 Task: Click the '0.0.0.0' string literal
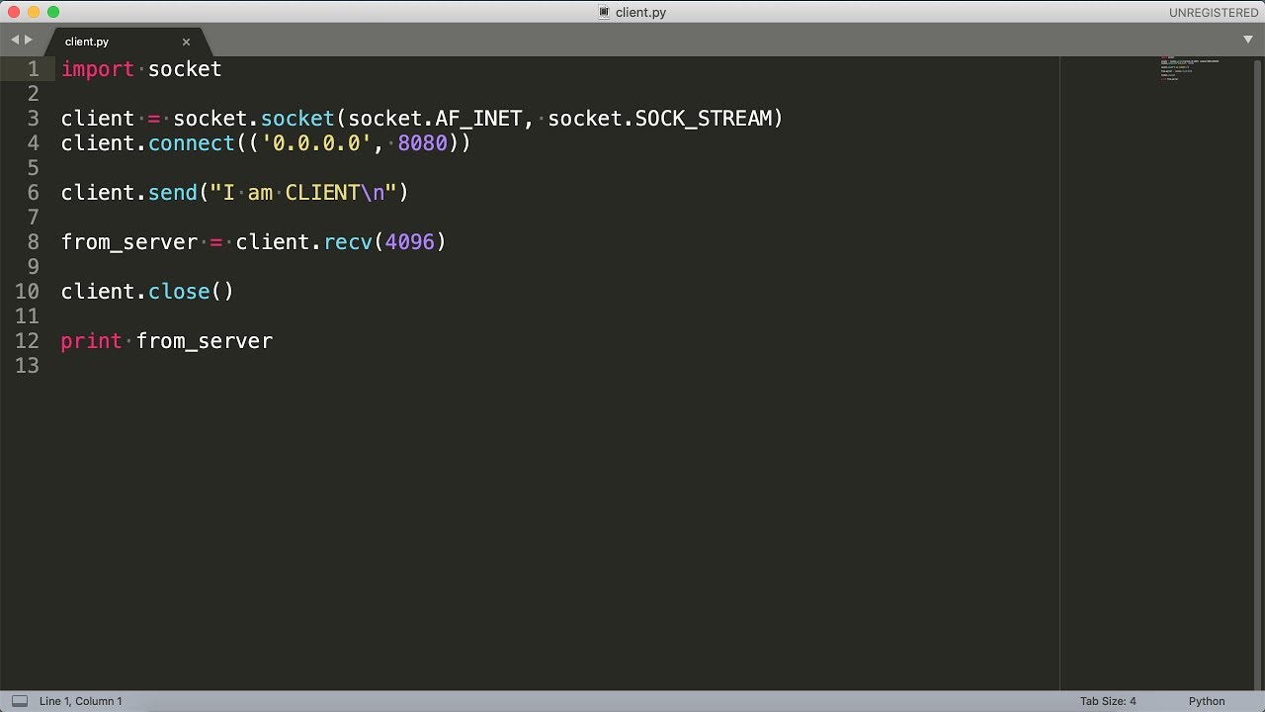(316, 143)
